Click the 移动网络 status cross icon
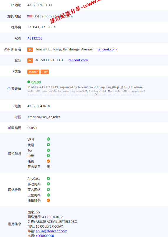Viewport: 168px width, 237px height. click(x=48, y=184)
